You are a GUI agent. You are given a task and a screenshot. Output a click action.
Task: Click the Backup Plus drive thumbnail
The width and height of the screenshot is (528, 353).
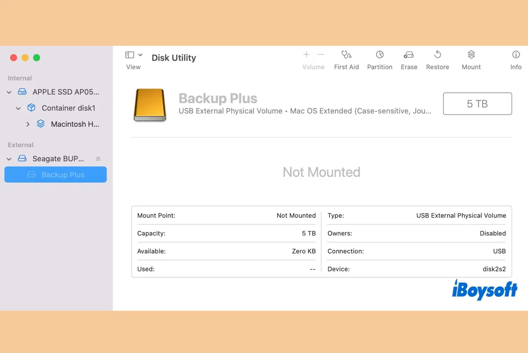point(150,105)
